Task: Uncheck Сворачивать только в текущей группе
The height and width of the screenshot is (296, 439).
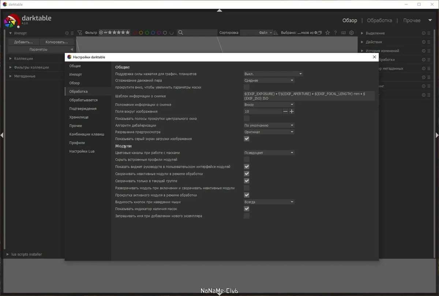Action: click(x=247, y=181)
